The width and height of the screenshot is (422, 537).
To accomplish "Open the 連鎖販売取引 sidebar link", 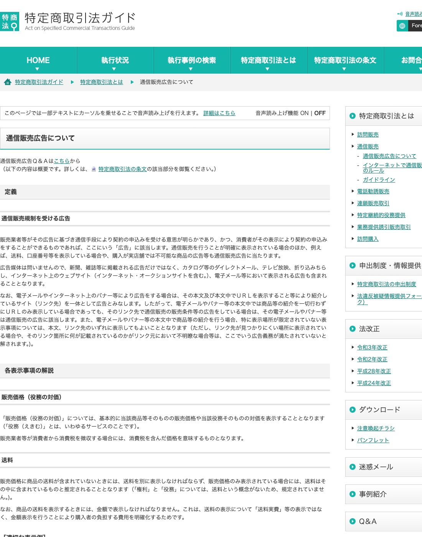I will [373, 203].
